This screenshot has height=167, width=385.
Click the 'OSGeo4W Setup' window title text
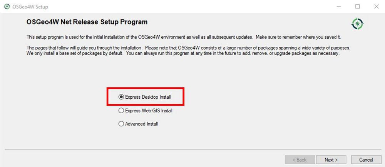pyautogui.click(x=30, y=7)
